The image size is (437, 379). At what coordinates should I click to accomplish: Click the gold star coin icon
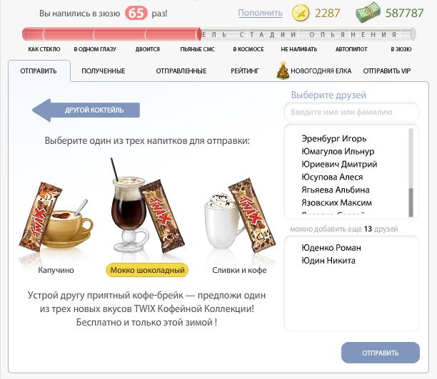[300, 13]
